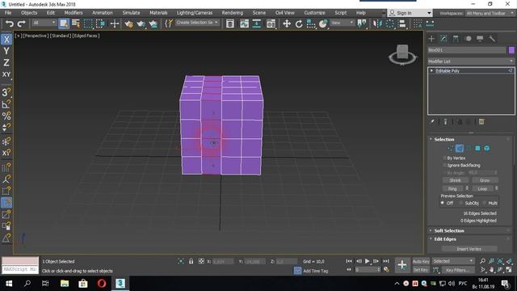Open the Rendering menu
This screenshot has width=517, height=291.
(x=233, y=13)
